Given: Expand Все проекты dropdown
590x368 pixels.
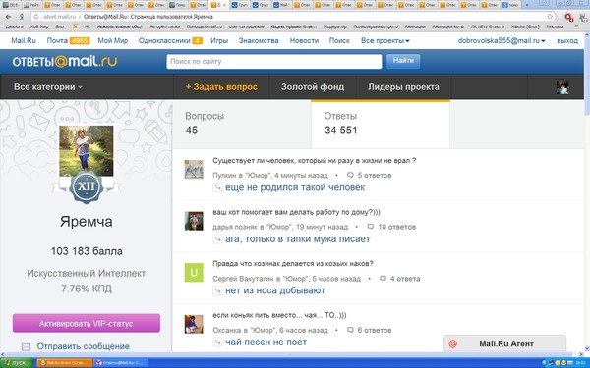Looking at the screenshot, I should [x=384, y=40].
